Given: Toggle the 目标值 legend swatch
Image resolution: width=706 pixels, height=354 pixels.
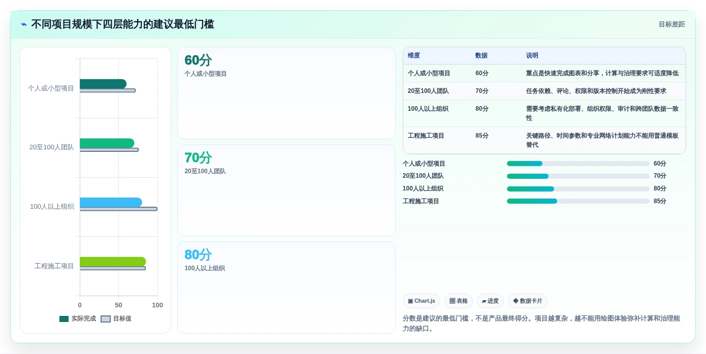Looking at the screenshot, I should 106,319.
